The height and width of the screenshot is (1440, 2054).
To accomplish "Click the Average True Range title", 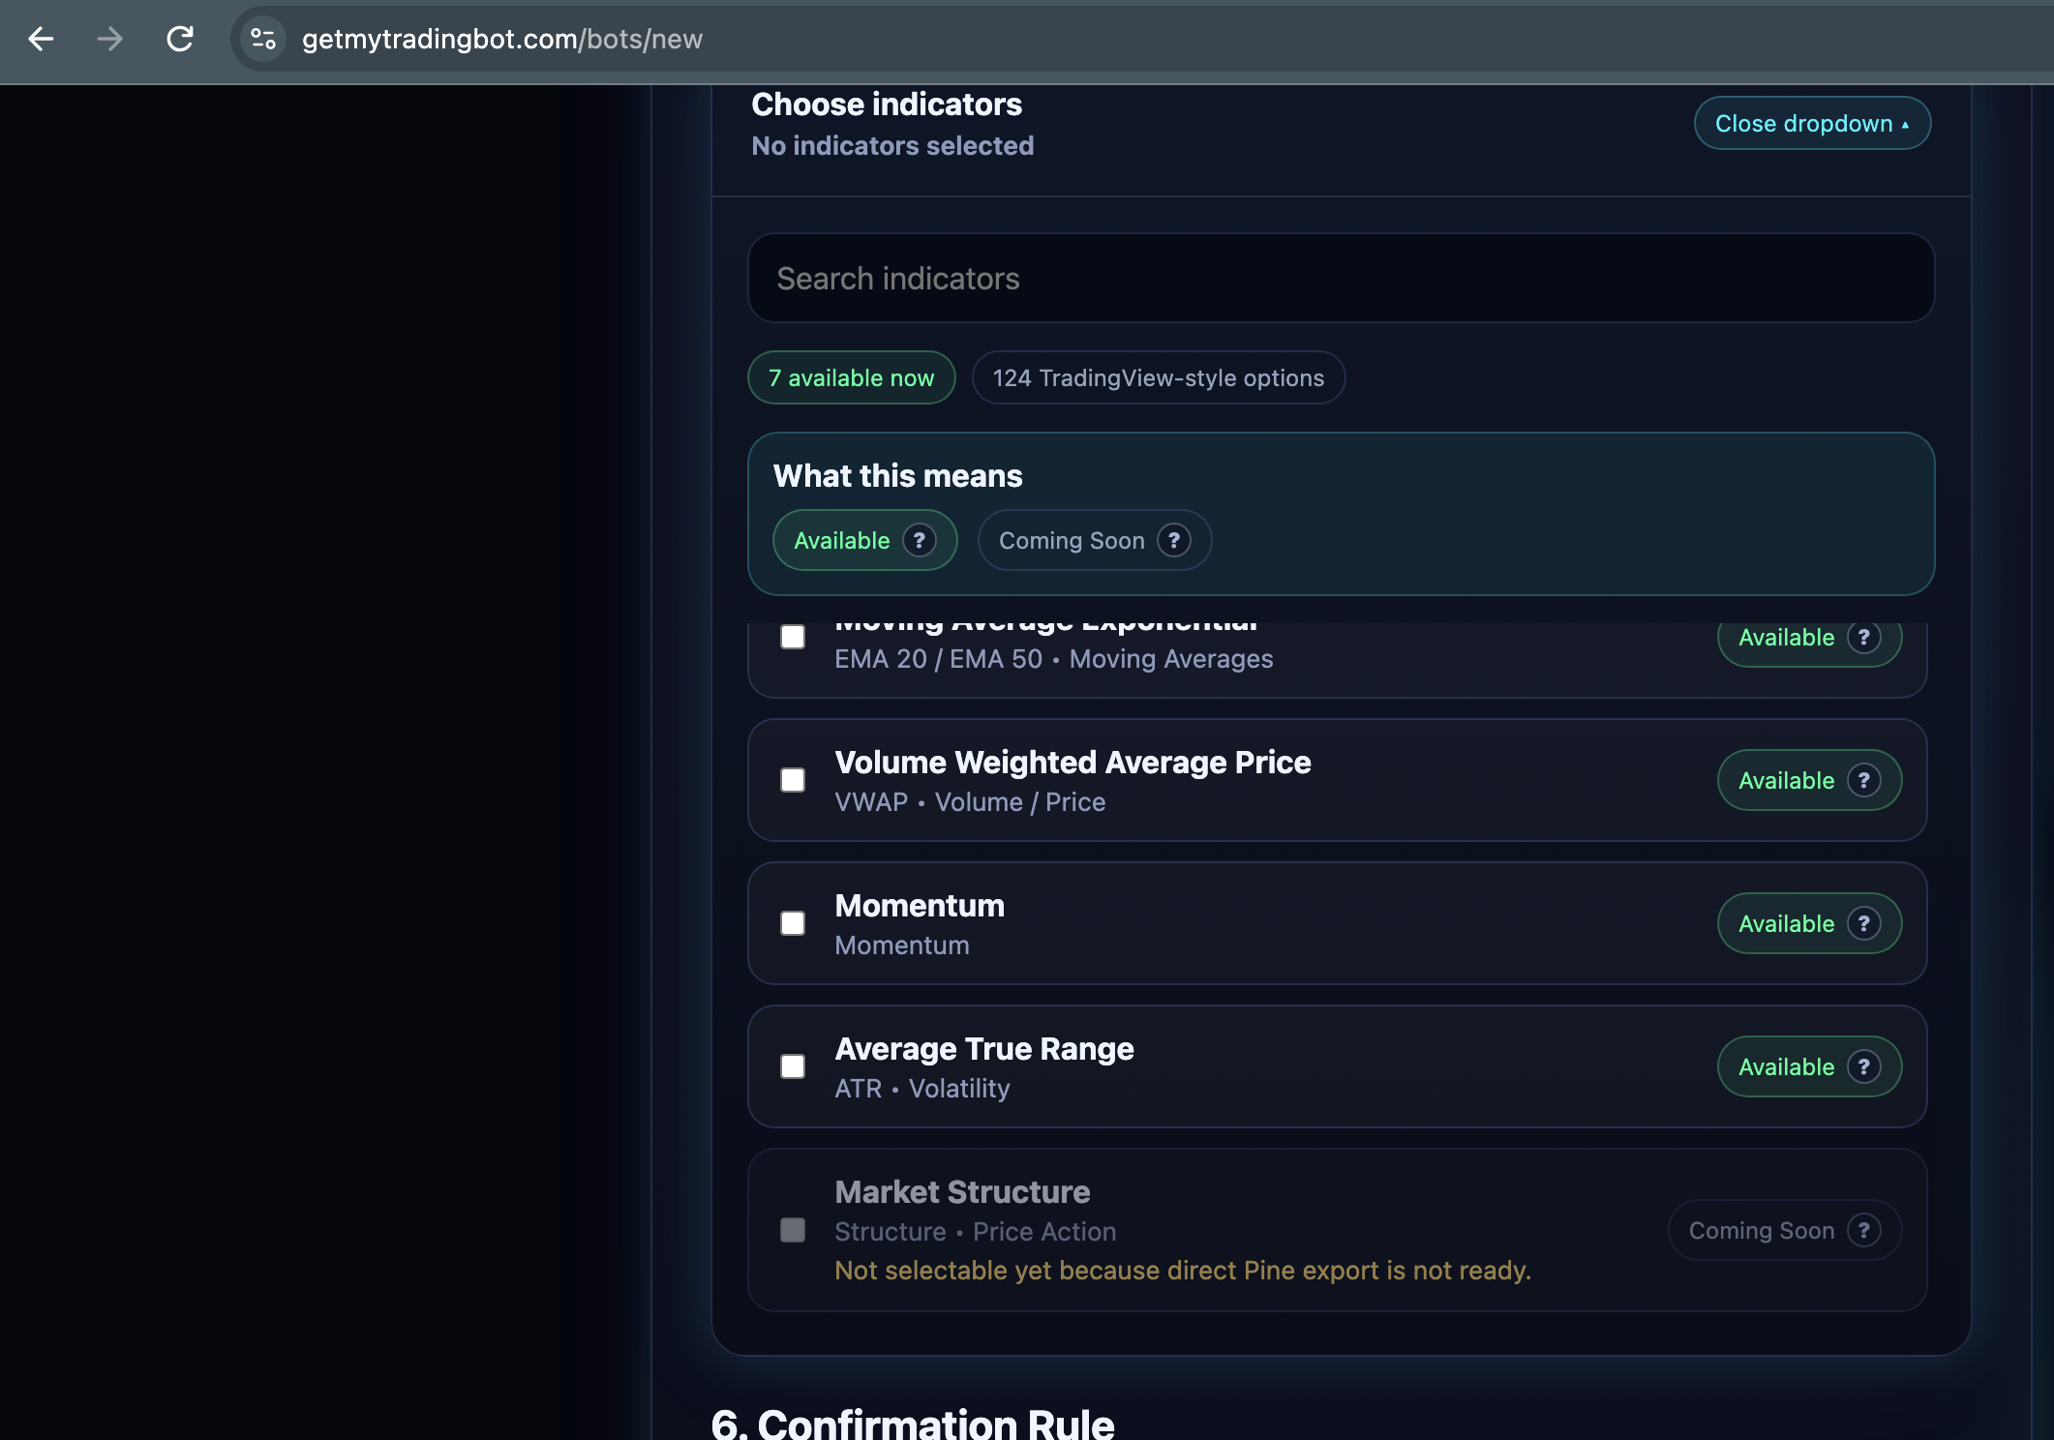I will pos(984,1049).
